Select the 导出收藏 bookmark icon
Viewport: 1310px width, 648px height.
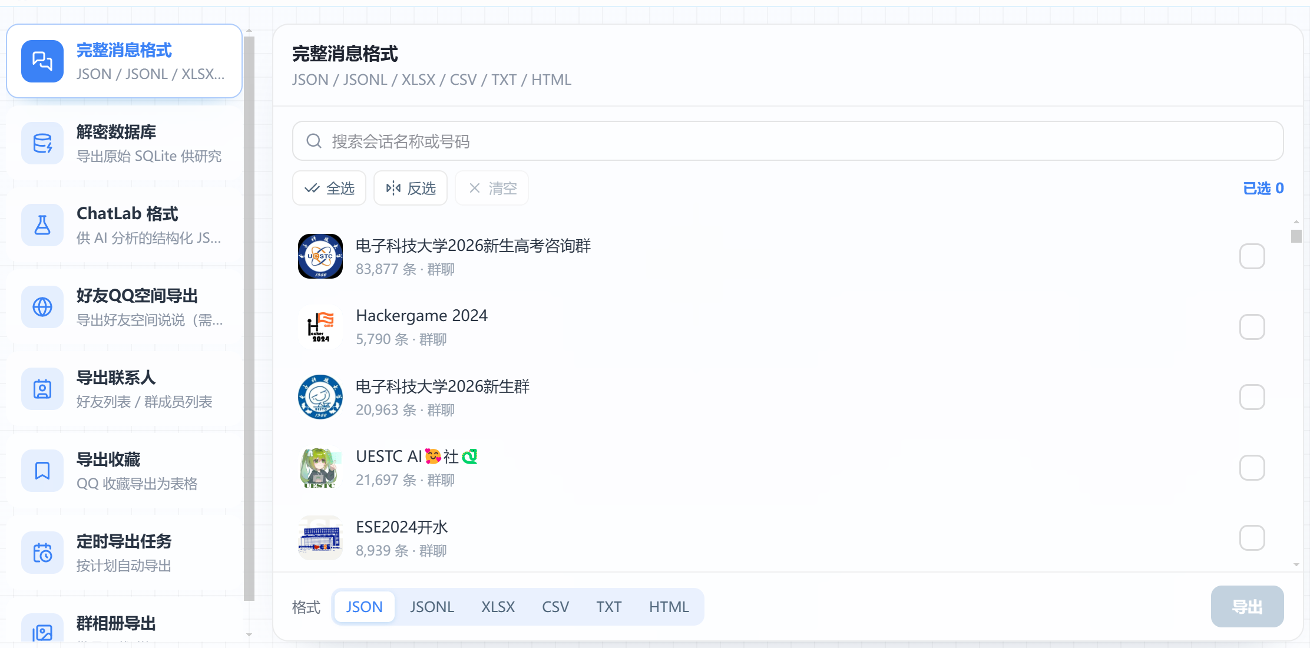[x=42, y=471]
